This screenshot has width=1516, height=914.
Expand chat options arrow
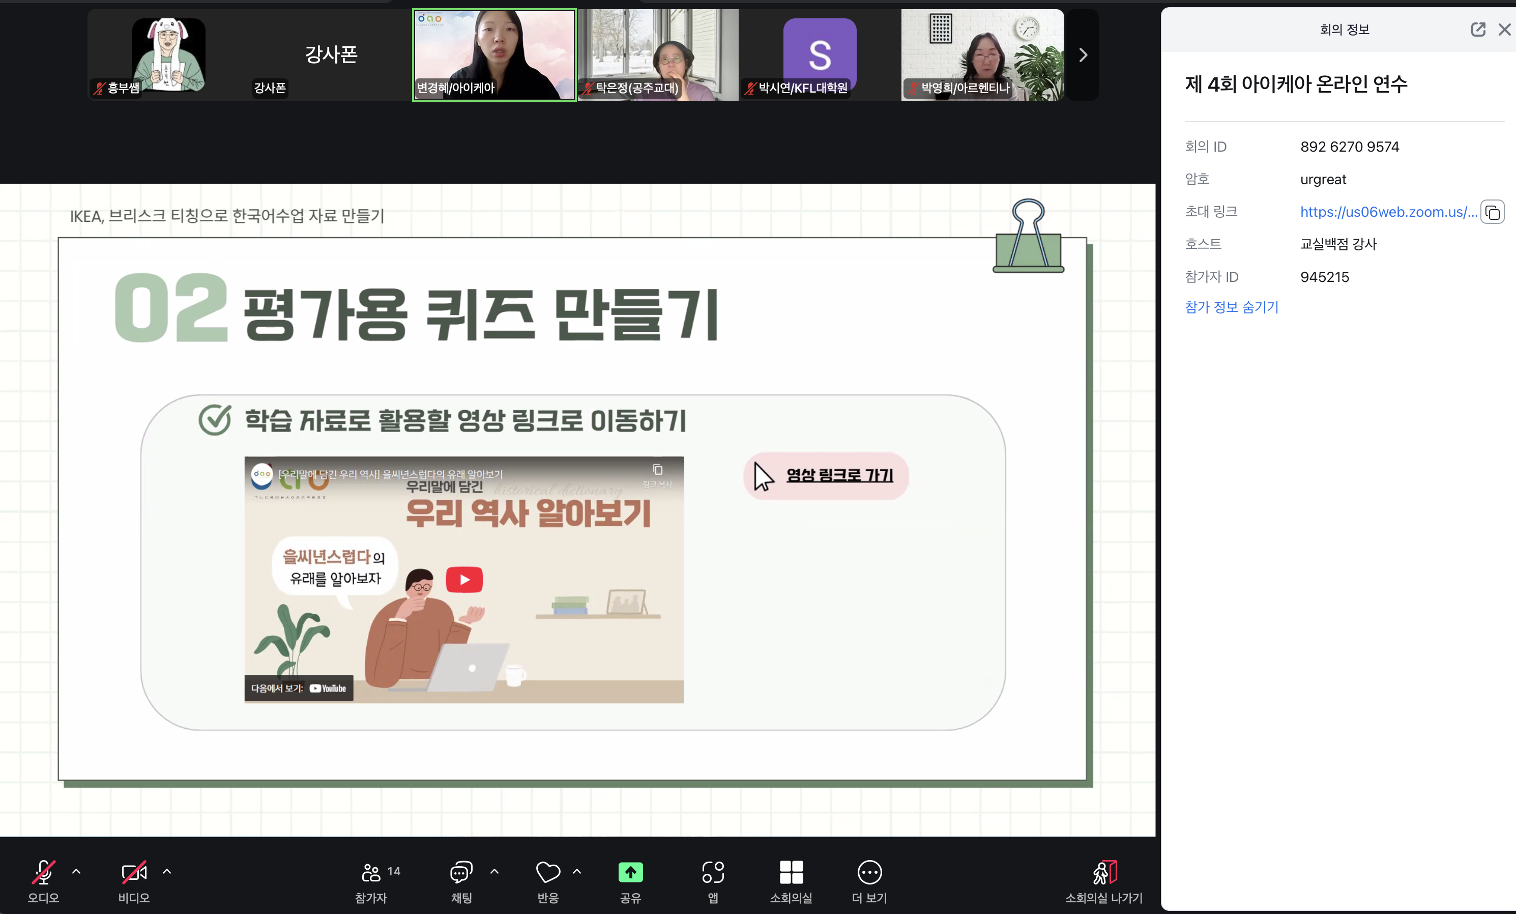(x=494, y=871)
